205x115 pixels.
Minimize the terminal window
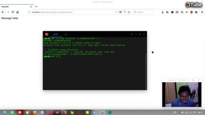(136, 34)
